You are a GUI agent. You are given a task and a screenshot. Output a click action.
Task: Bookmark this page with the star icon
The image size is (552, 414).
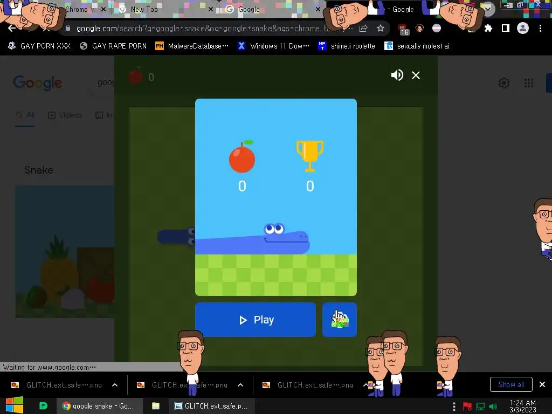click(x=380, y=28)
